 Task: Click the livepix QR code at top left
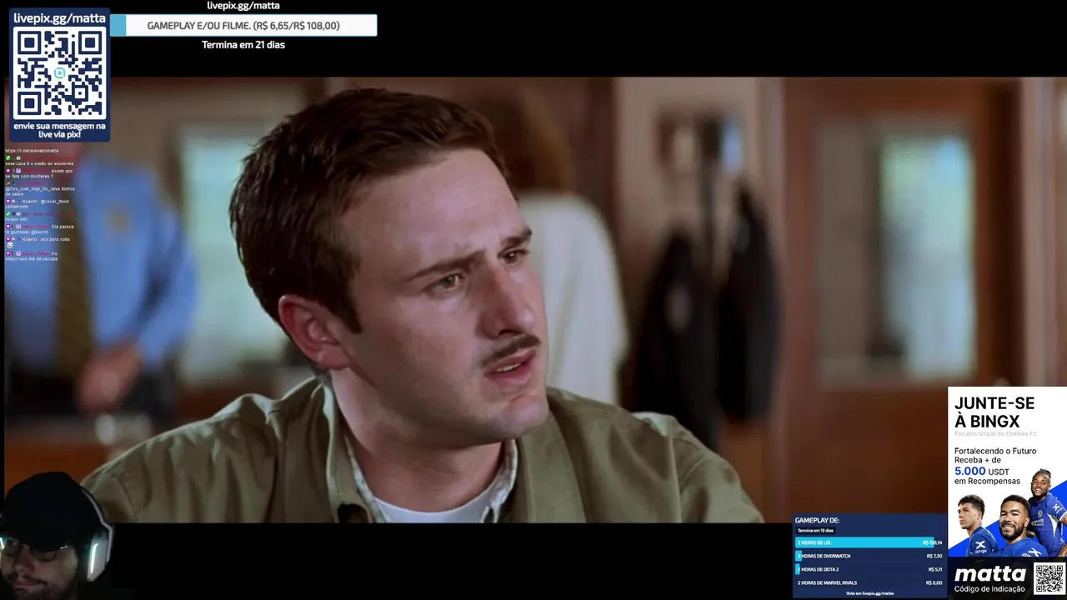pyautogui.click(x=59, y=73)
